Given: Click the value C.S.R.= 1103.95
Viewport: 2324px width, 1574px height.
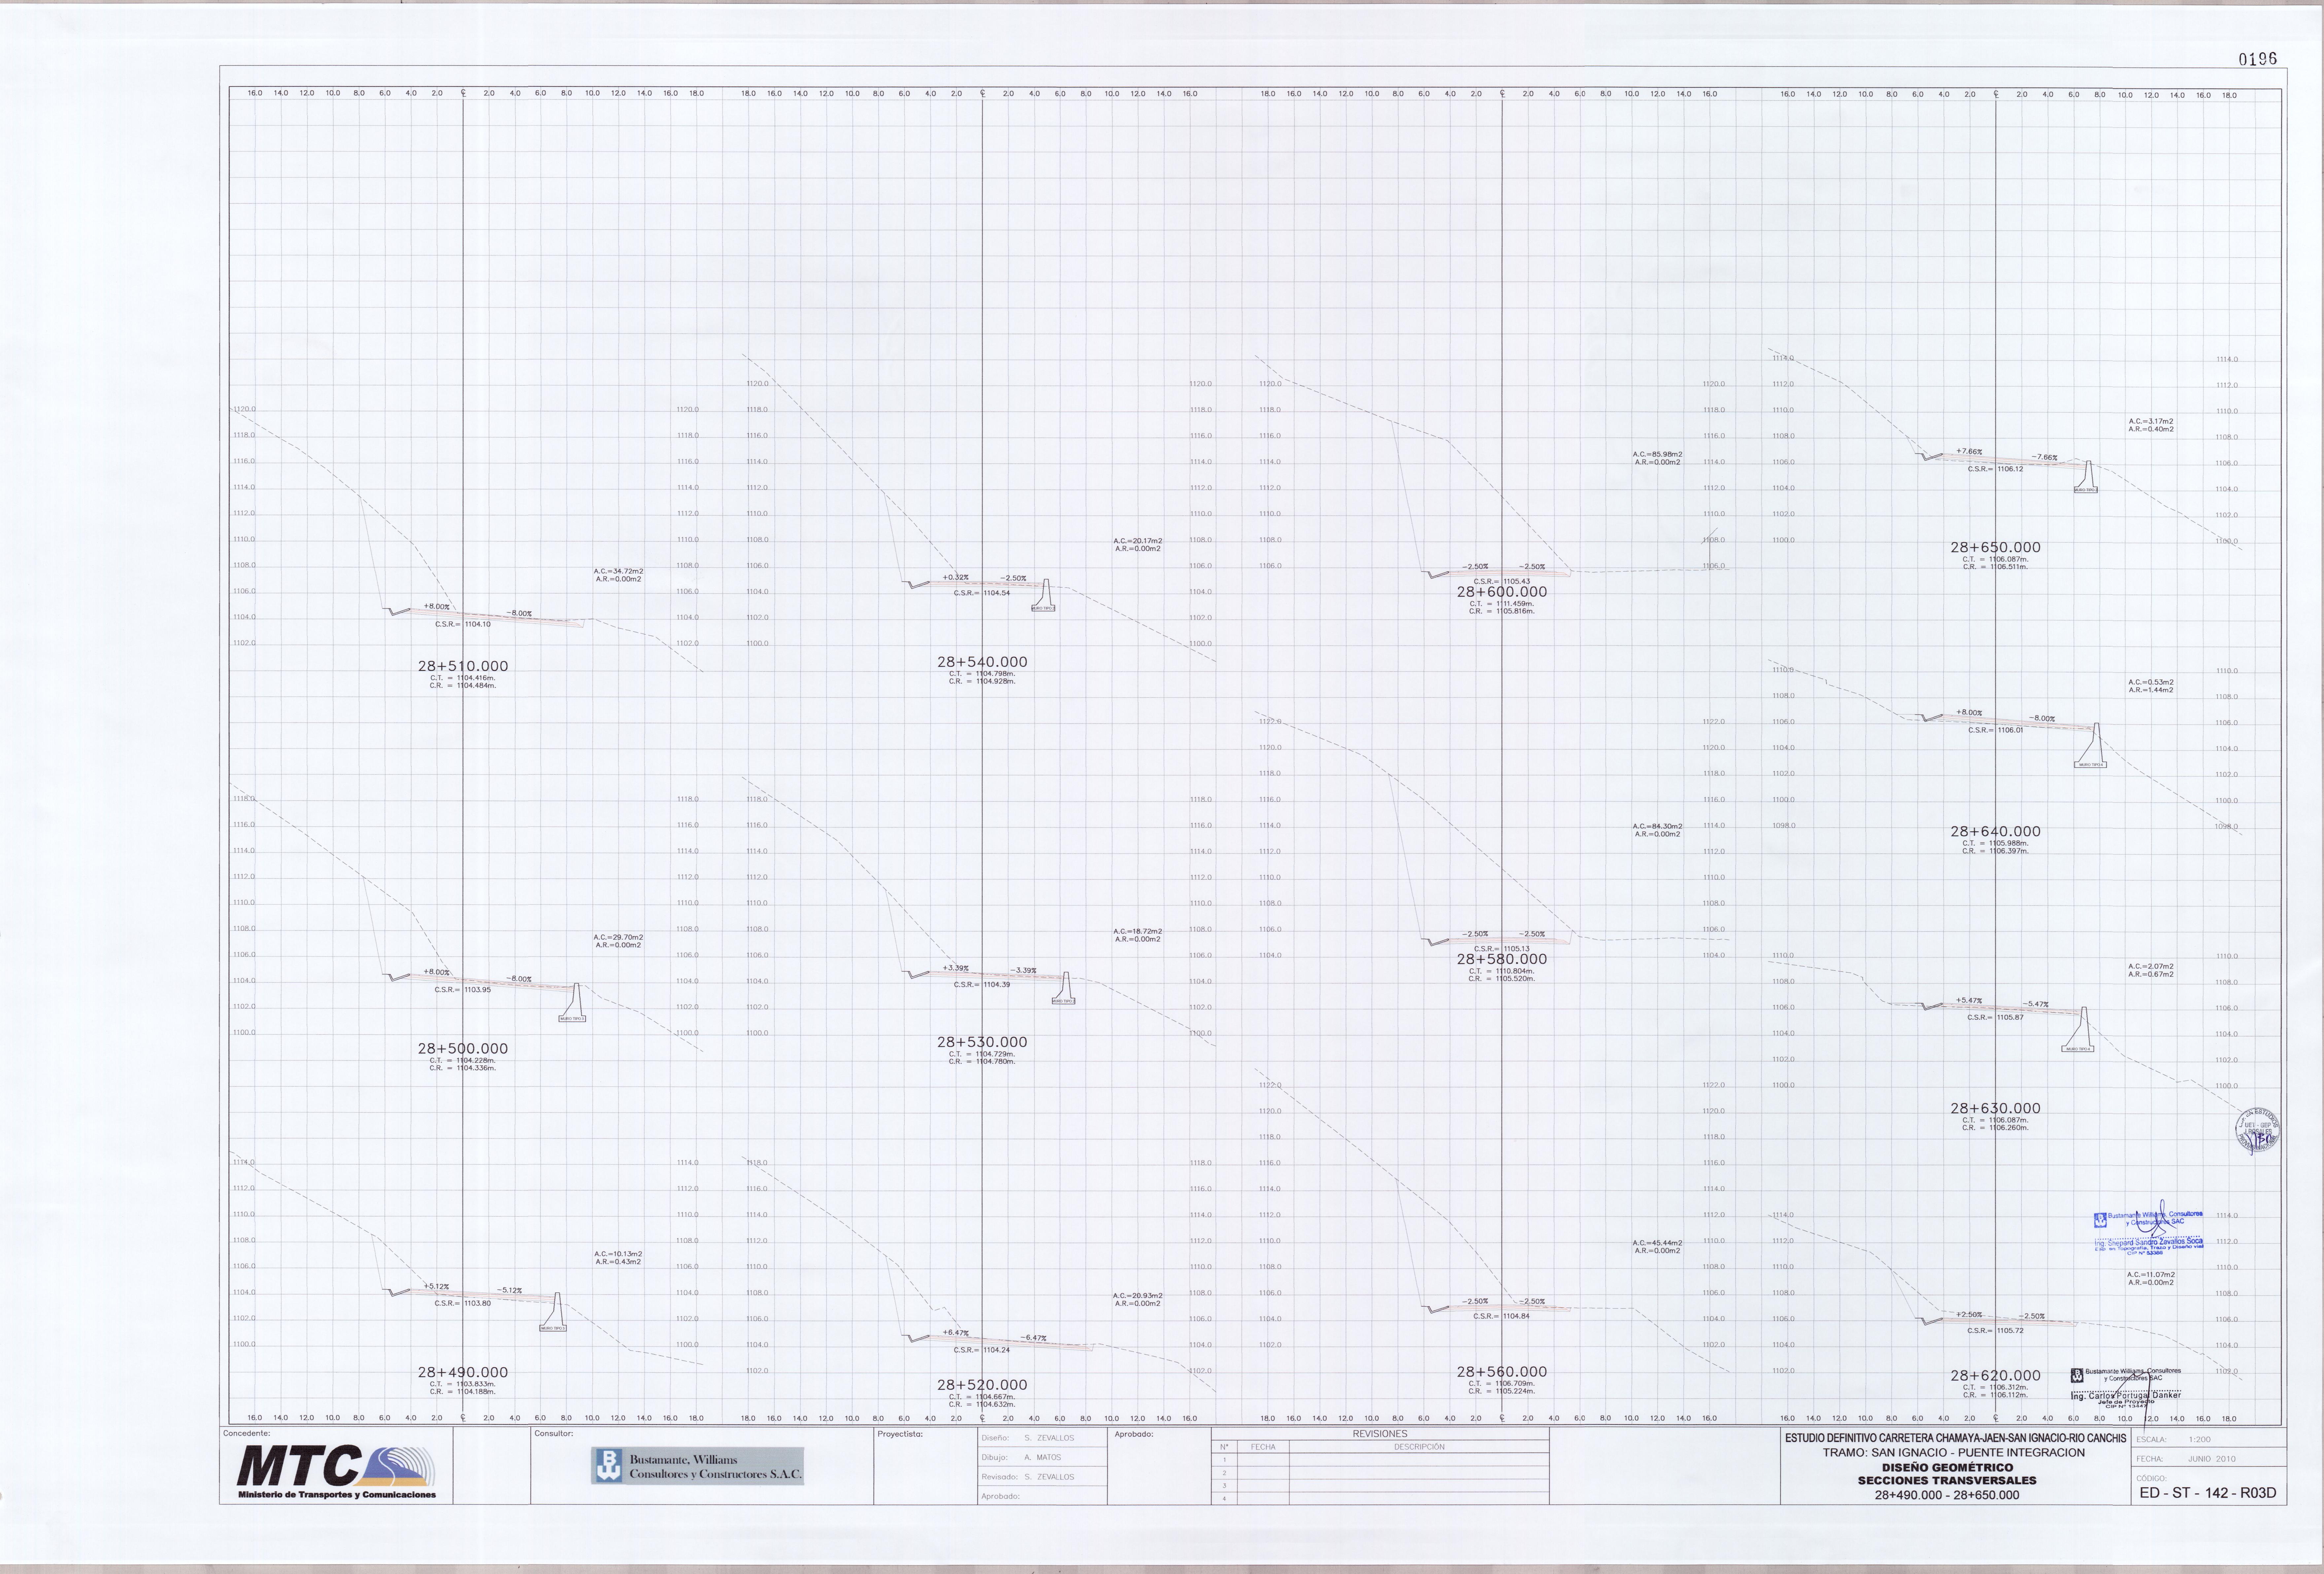Looking at the screenshot, I should click(x=463, y=990).
